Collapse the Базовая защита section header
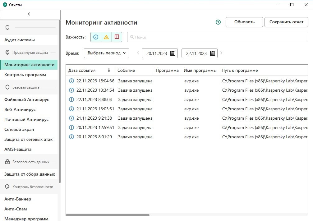 tap(26, 87)
